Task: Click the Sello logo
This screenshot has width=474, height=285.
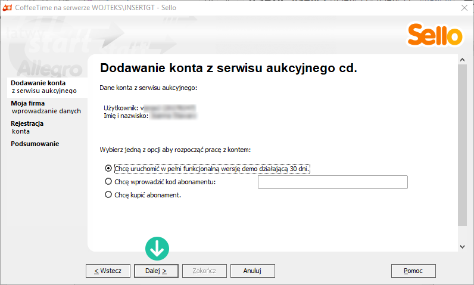Action: click(x=435, y=35)
